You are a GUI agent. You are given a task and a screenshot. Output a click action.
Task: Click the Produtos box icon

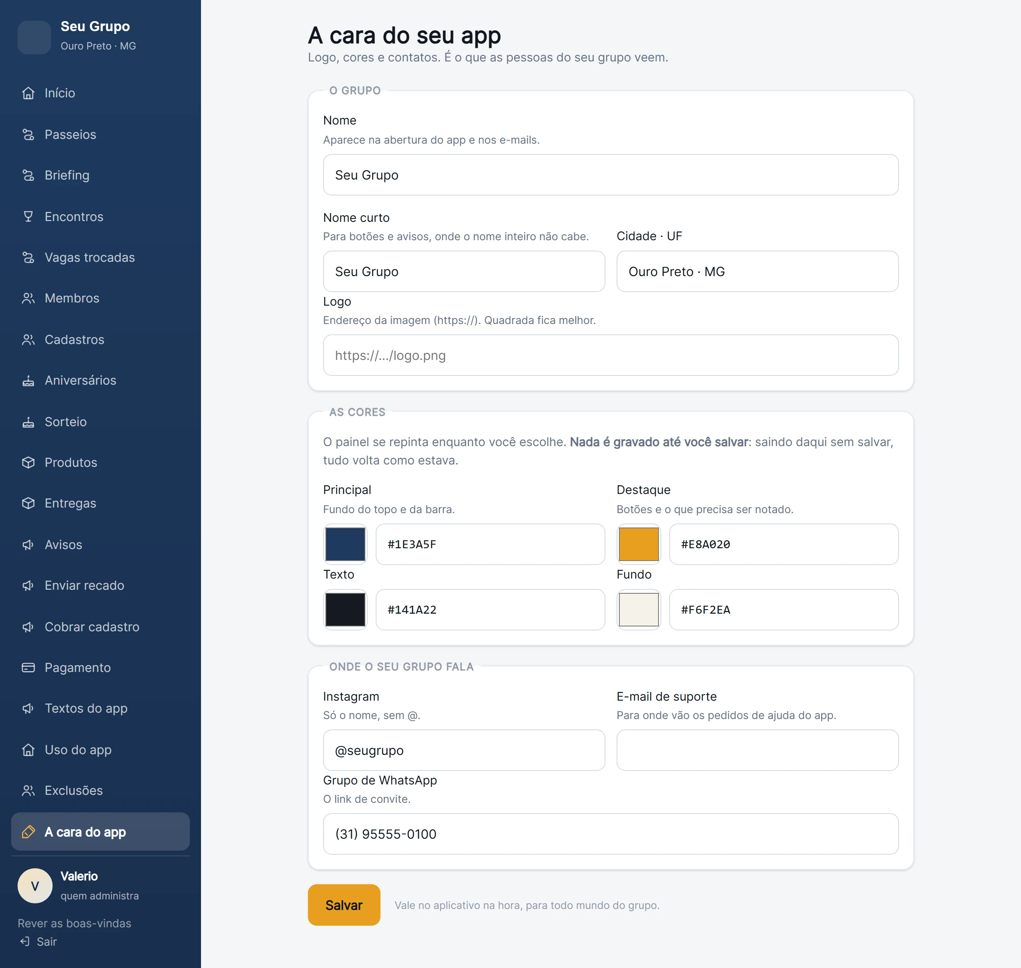point(28,462)
